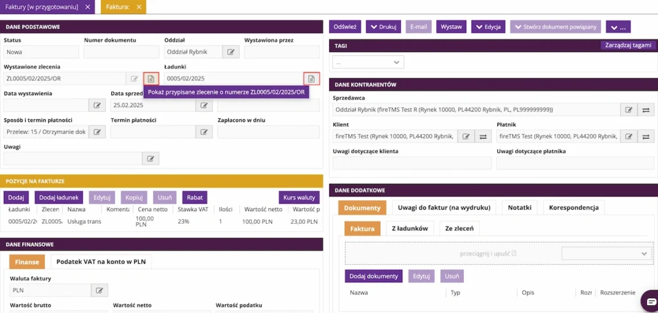The height and width of the screenshot is (313, 658).
Task: Click the Nazwa column header in documents table
Action: pyautogui.click(x=359, y=292)
